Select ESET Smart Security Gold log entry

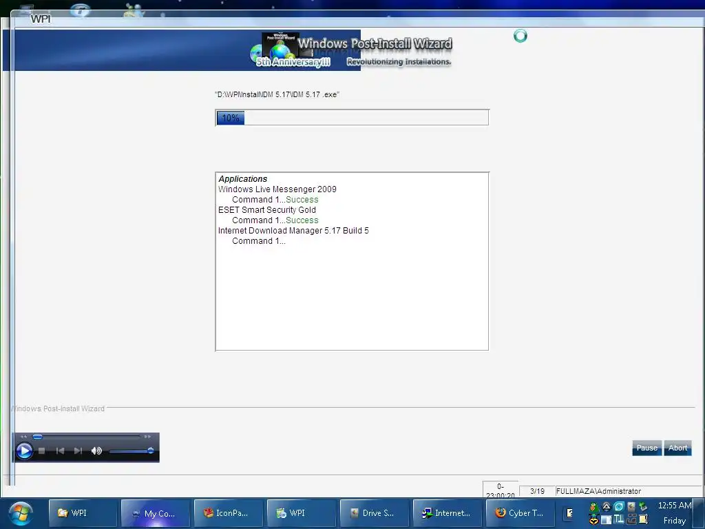(266, 209)
